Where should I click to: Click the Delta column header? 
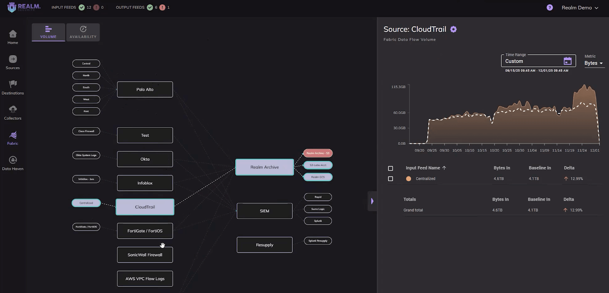[x=569, y=168]
